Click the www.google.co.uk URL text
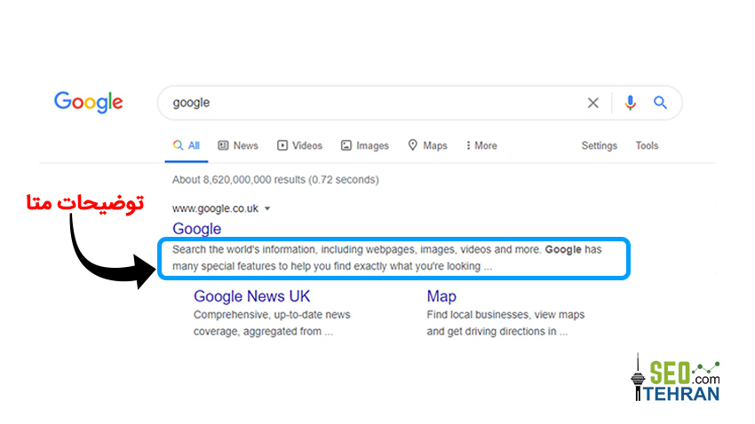Image resolution: width=755 pixels, height=424 pixels. (215, 208)
